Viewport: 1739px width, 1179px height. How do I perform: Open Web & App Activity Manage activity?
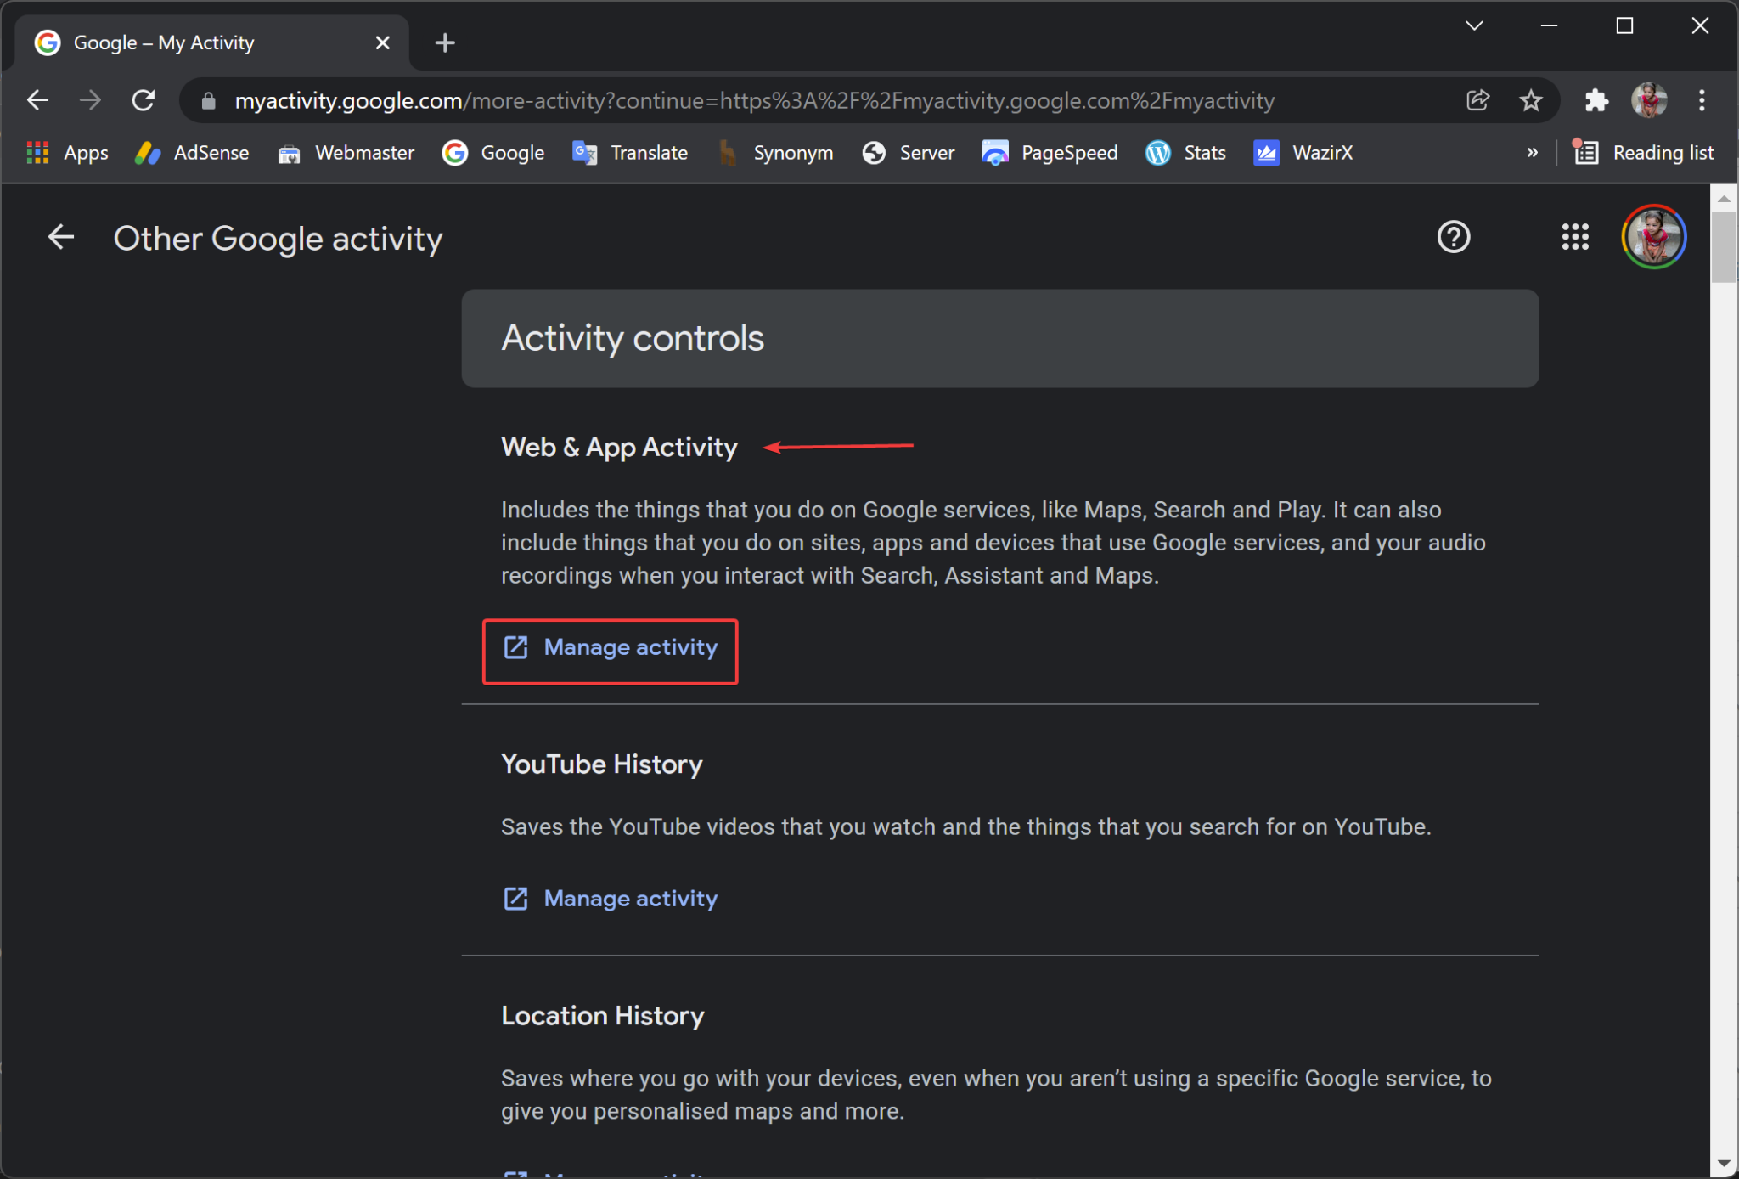tap(611, 647)
